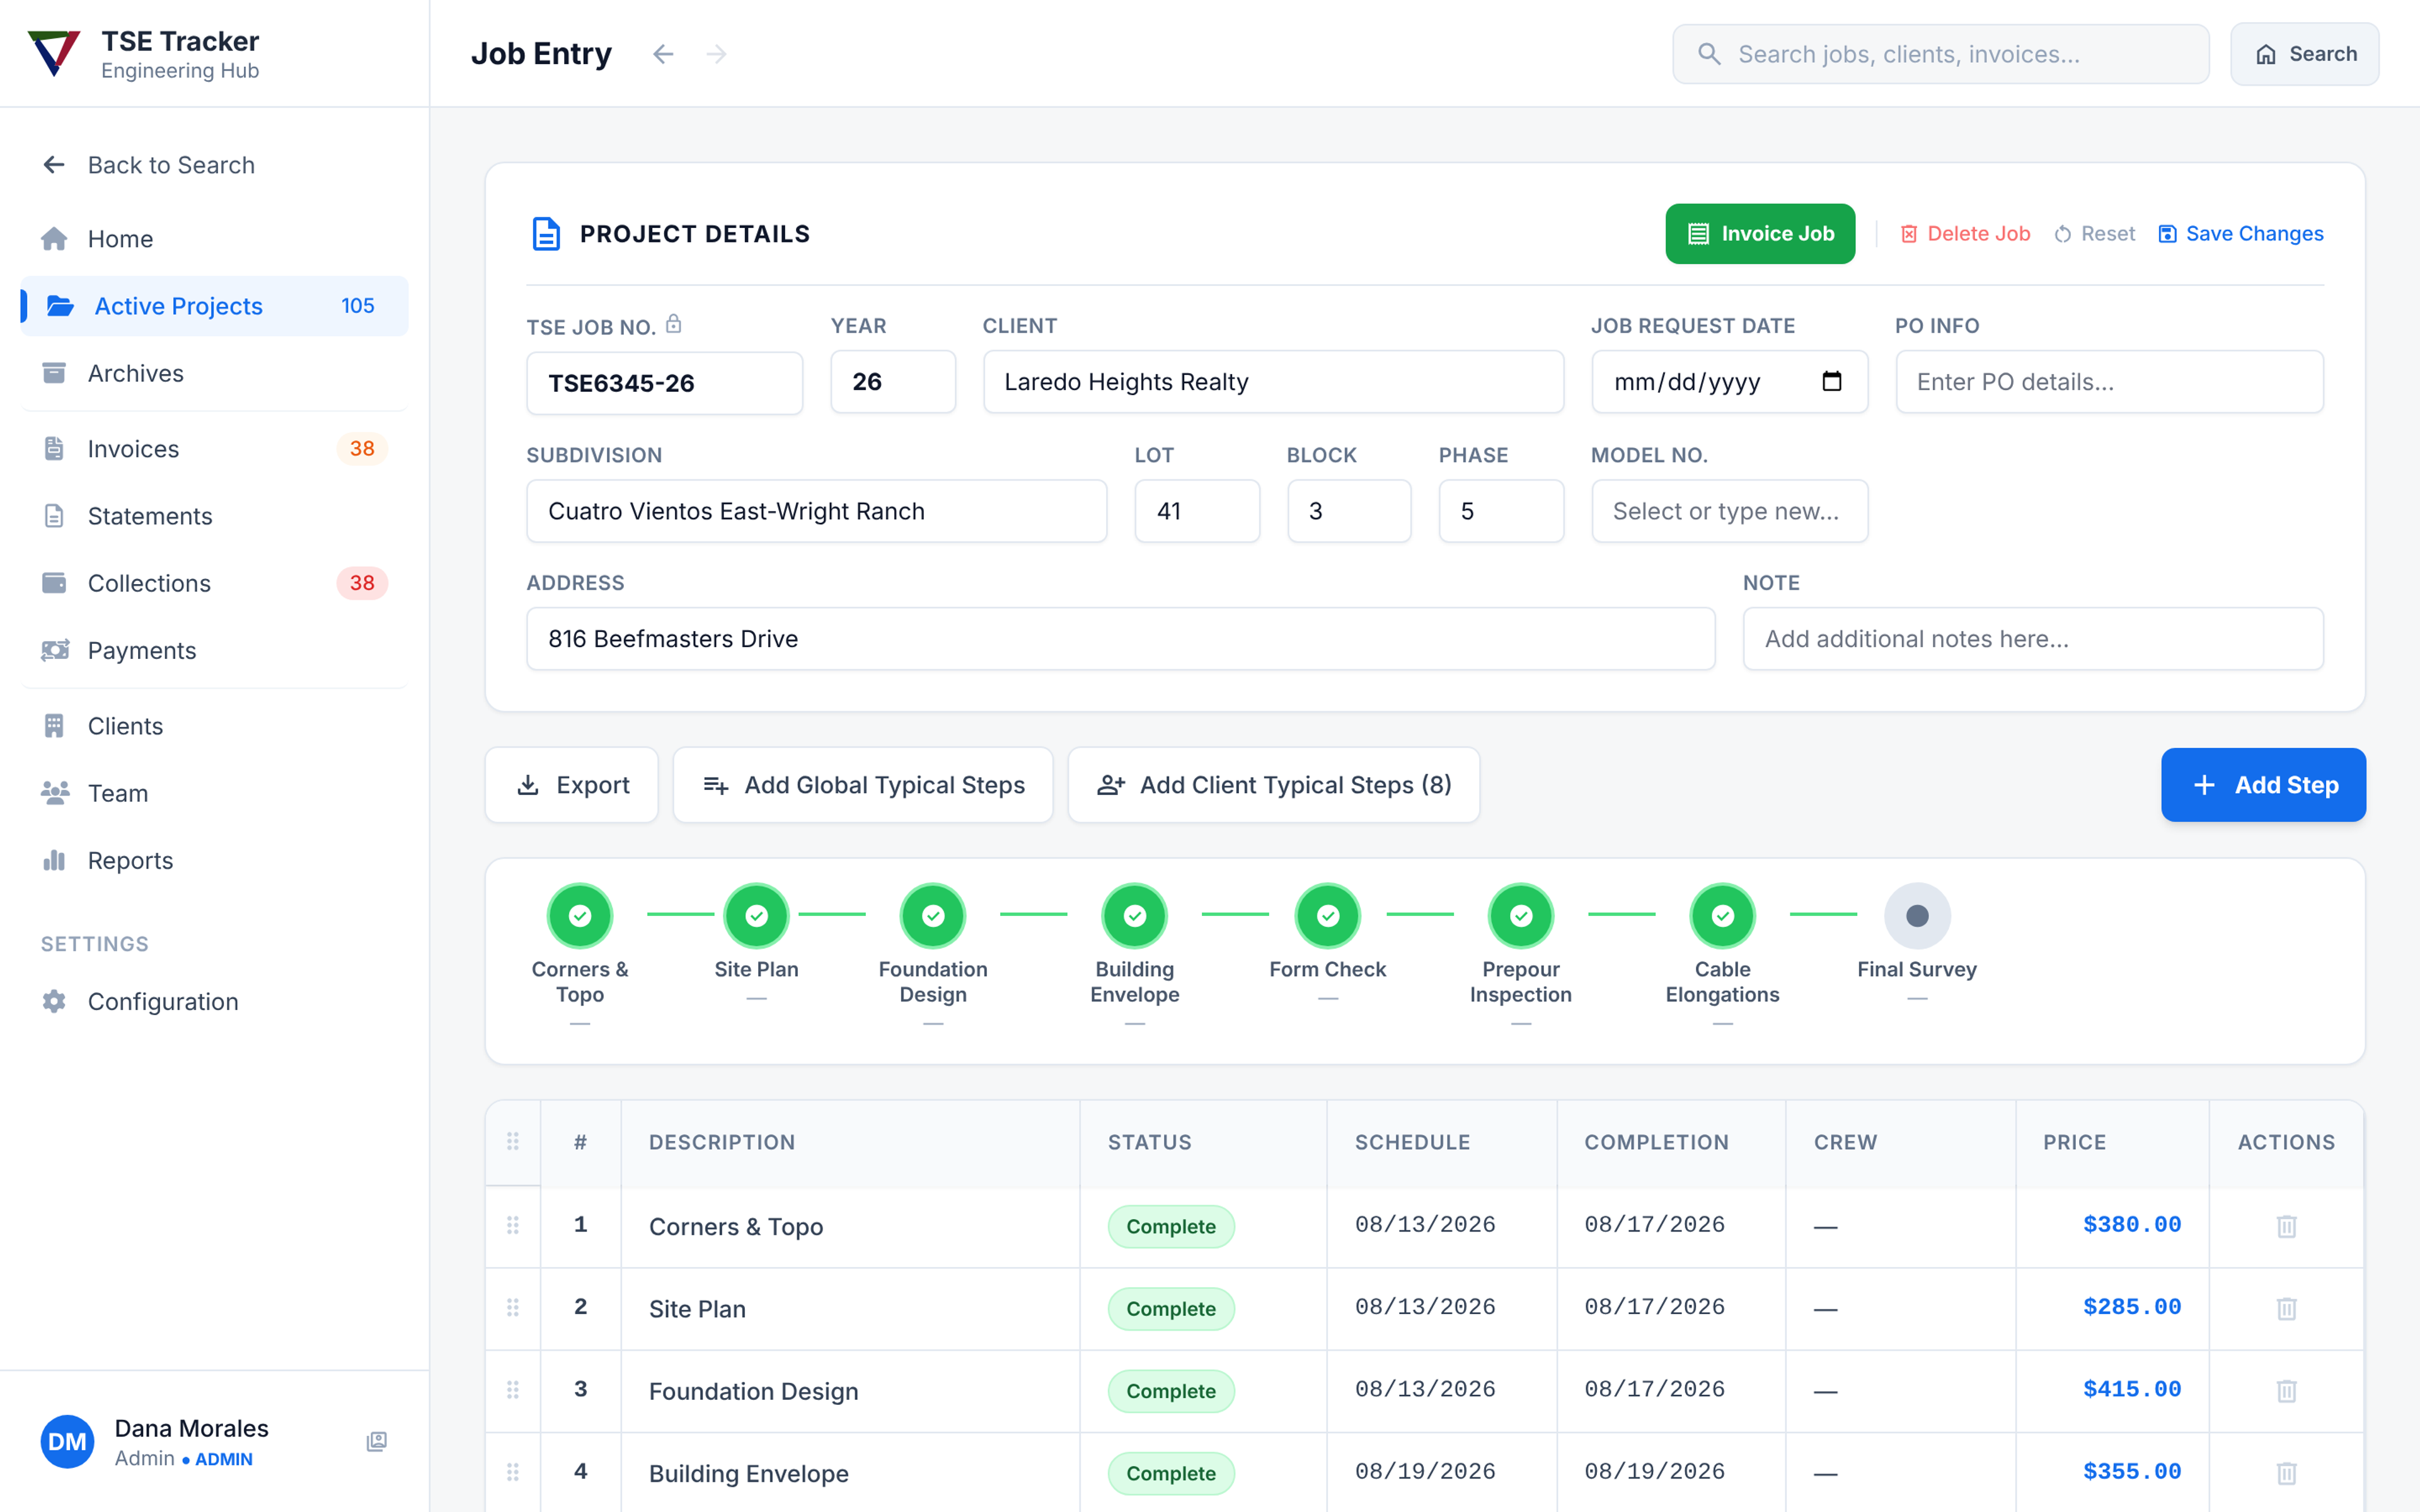Click Export button
The image size is (2420, 1512).
[x=572, y=785]
